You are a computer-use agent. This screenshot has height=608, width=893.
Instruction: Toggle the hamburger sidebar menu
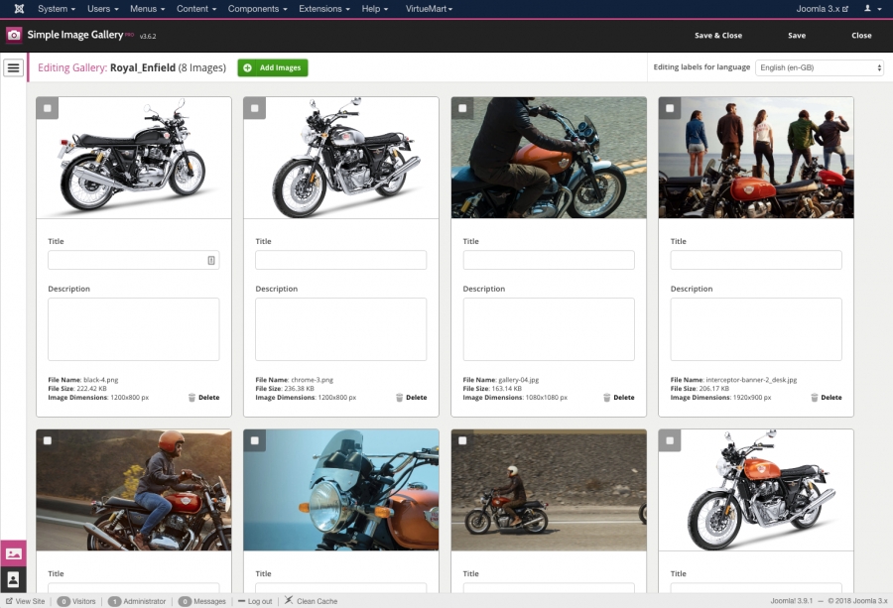14,67
